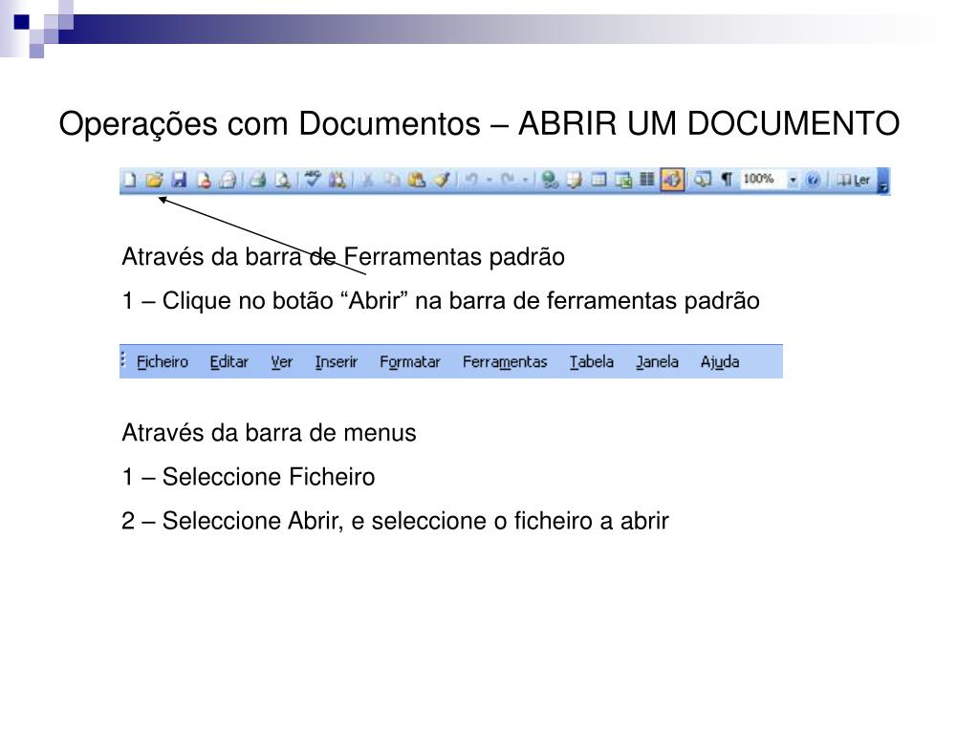Click the Copy pages icon

click(392, 180)
